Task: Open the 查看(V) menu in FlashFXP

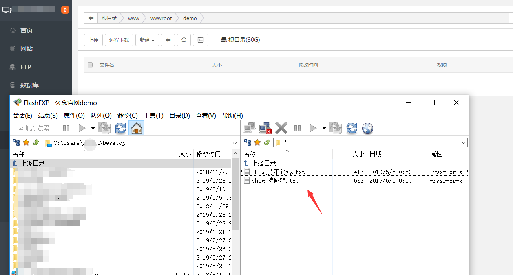Action: [206, 116]
